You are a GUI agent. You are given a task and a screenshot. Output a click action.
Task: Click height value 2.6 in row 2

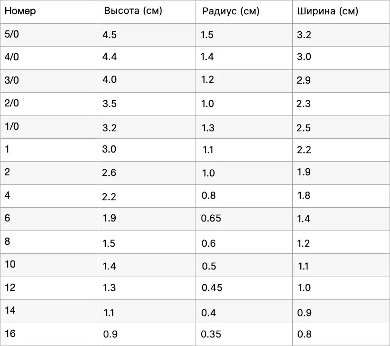point(109,173)
